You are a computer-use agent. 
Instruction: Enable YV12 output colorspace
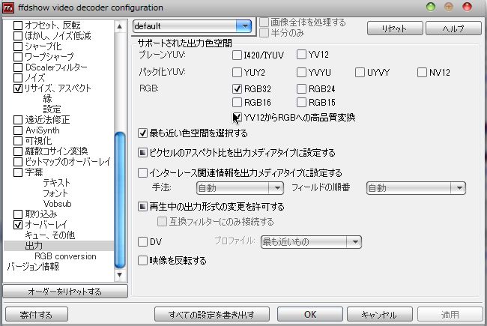tap(301, 55)
